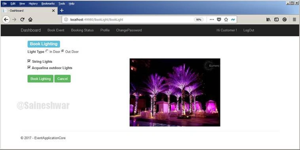This screenshot has height=150, width=300.
Task: Bookmark this page with the star icon
Action: tap(226, 19)
